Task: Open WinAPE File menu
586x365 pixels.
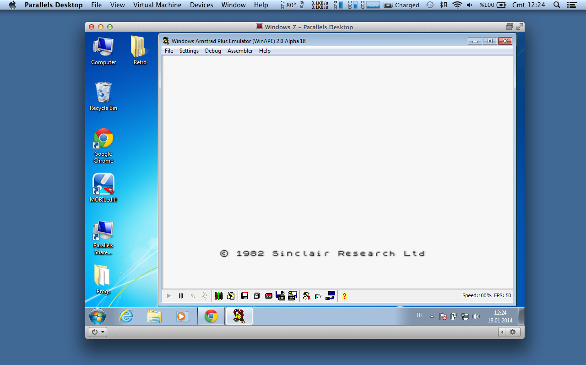Action: click(x=169, y=51)
